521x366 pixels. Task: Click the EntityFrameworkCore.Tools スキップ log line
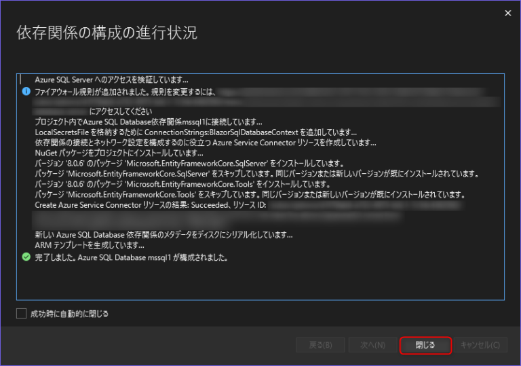click(x=249, y=195)
